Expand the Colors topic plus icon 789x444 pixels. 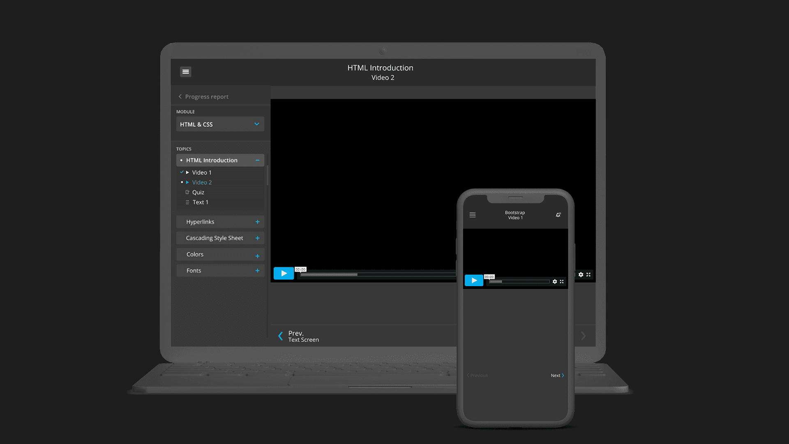(x=257, y=256)
